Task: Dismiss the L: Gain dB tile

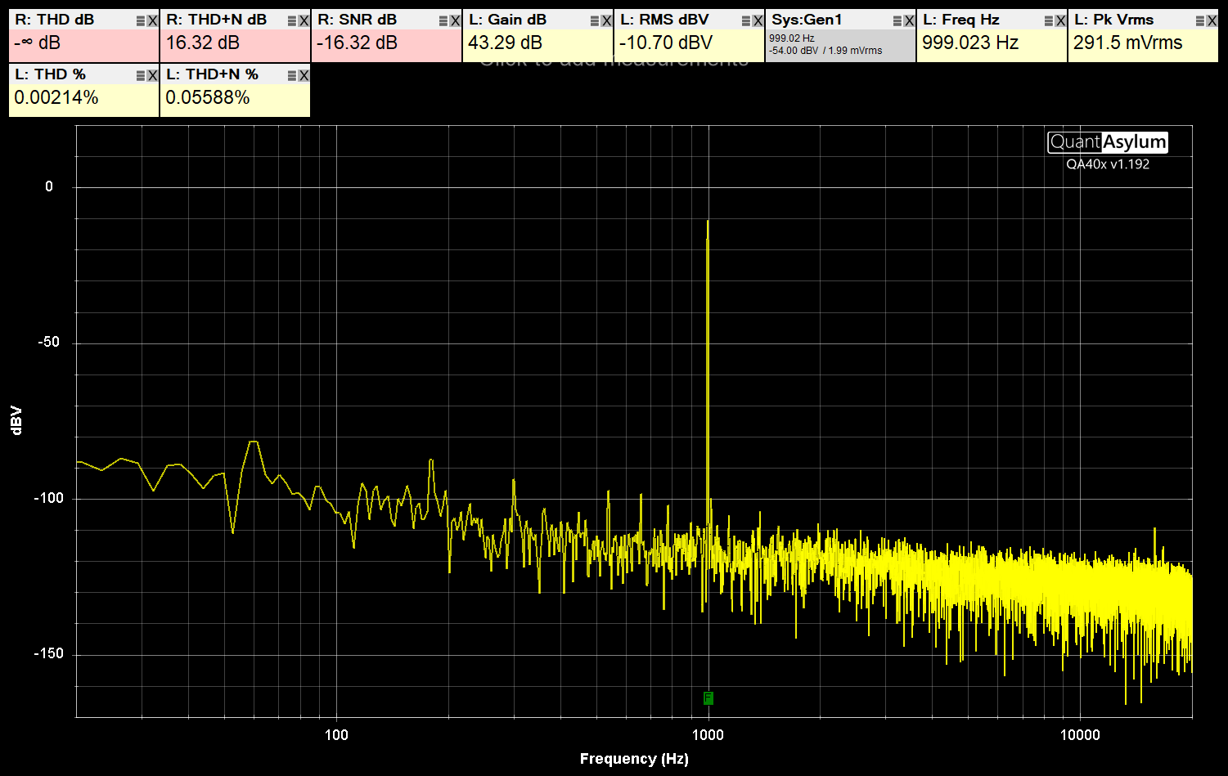Action: pos(606,21)
